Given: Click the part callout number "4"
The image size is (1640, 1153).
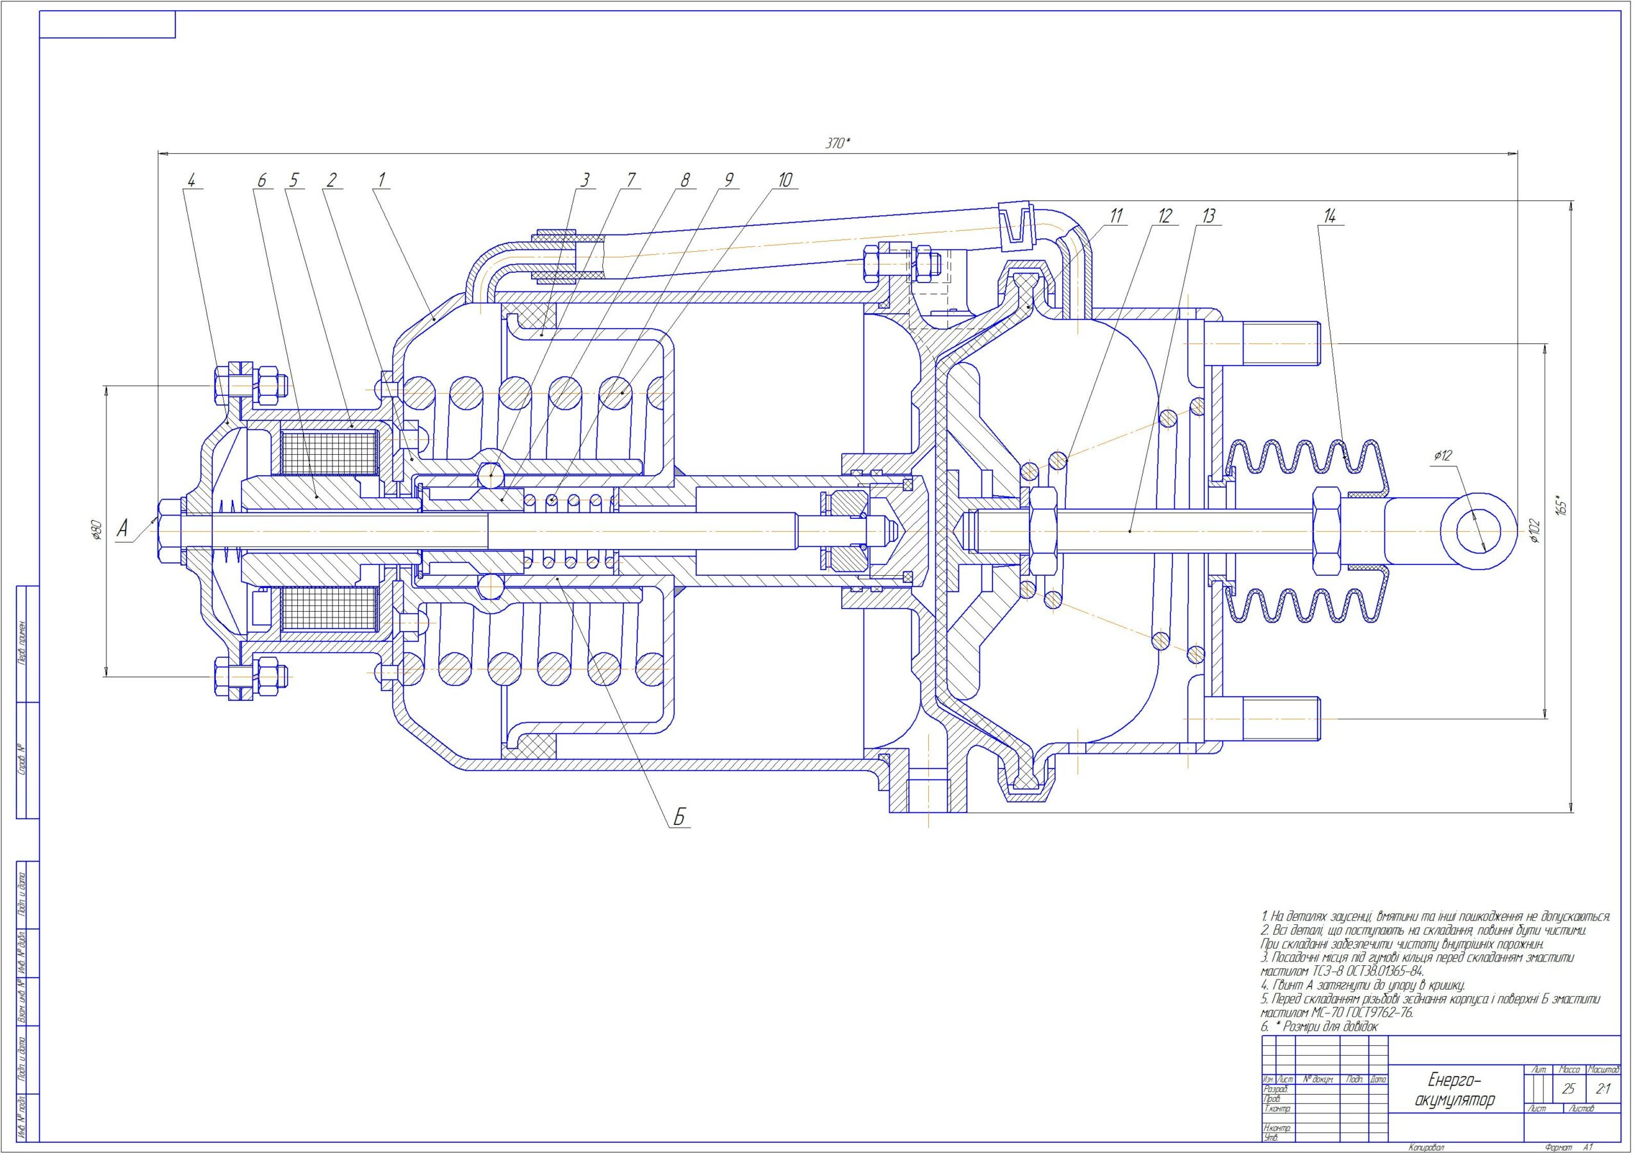Looking at the screenshot, I should tap(191, 180).
